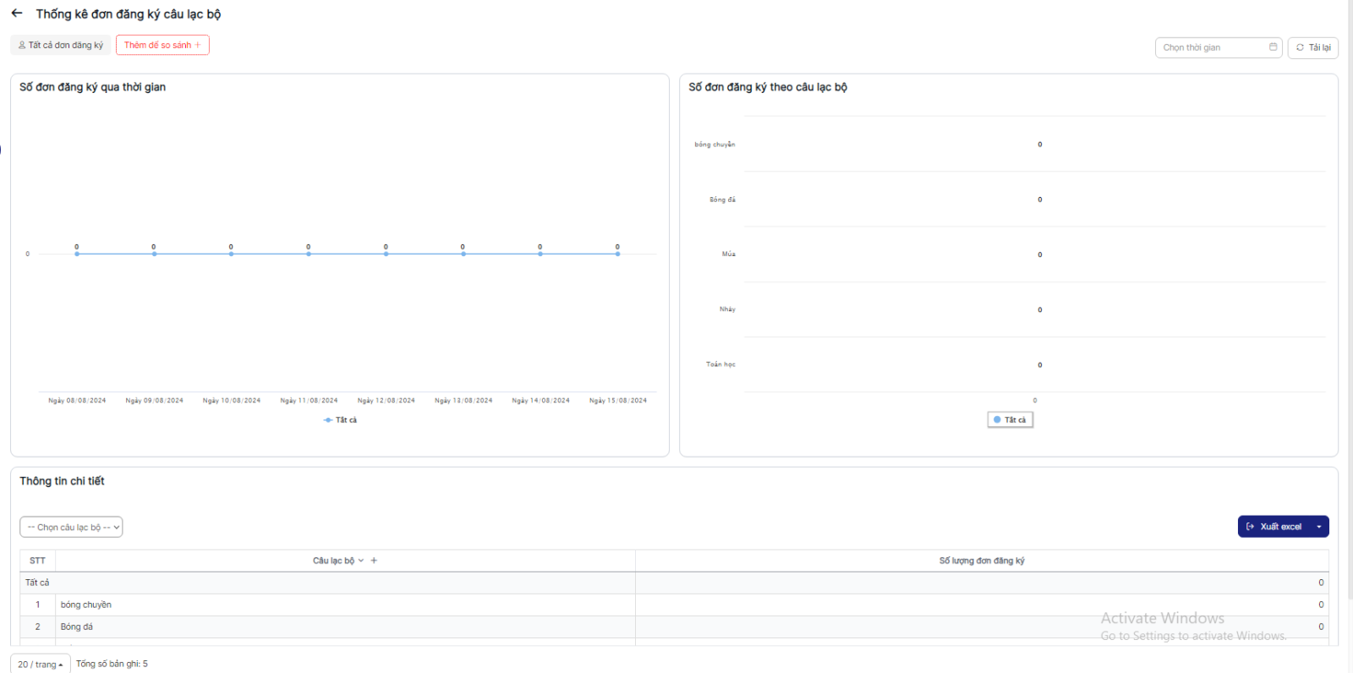Click the data point for Ngày 14/08/2024
The width and height of the screenshot is (1353, 673).
540,254
